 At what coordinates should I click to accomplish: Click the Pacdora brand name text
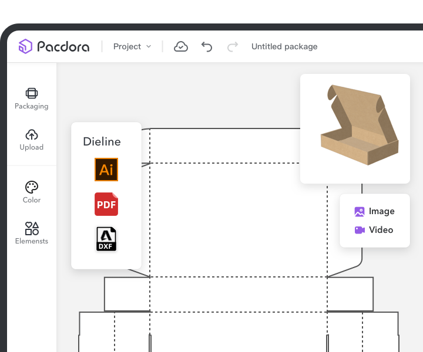pyautogui.click(x=63, y=46)
